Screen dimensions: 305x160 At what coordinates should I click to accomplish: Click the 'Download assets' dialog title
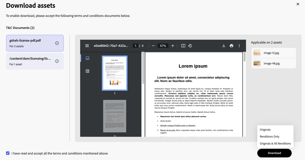[x=30, y=5]
